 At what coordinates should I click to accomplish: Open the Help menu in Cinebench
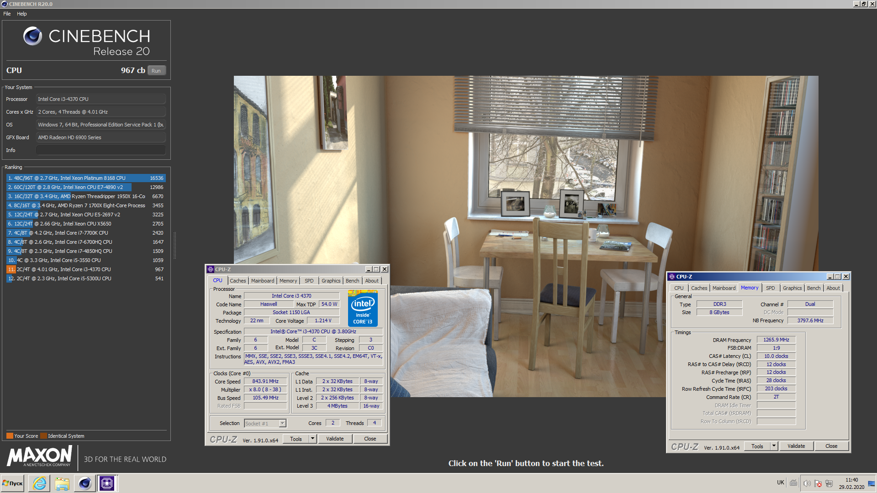coord(22,14)
